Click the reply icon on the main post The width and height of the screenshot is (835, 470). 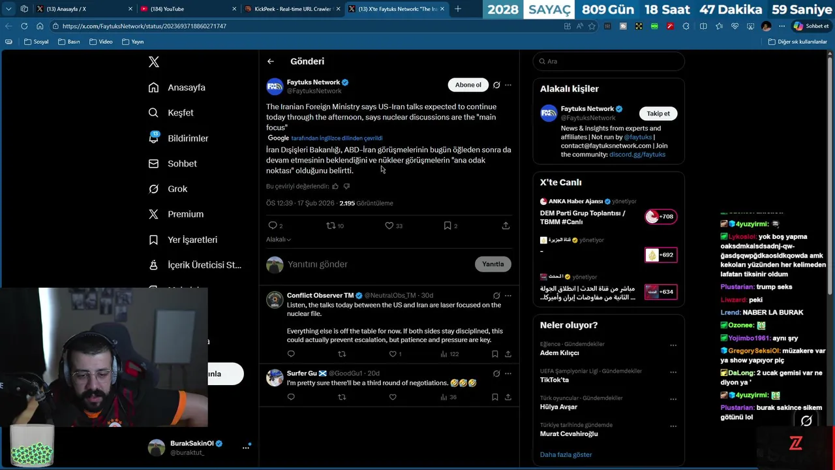point(273,225)
